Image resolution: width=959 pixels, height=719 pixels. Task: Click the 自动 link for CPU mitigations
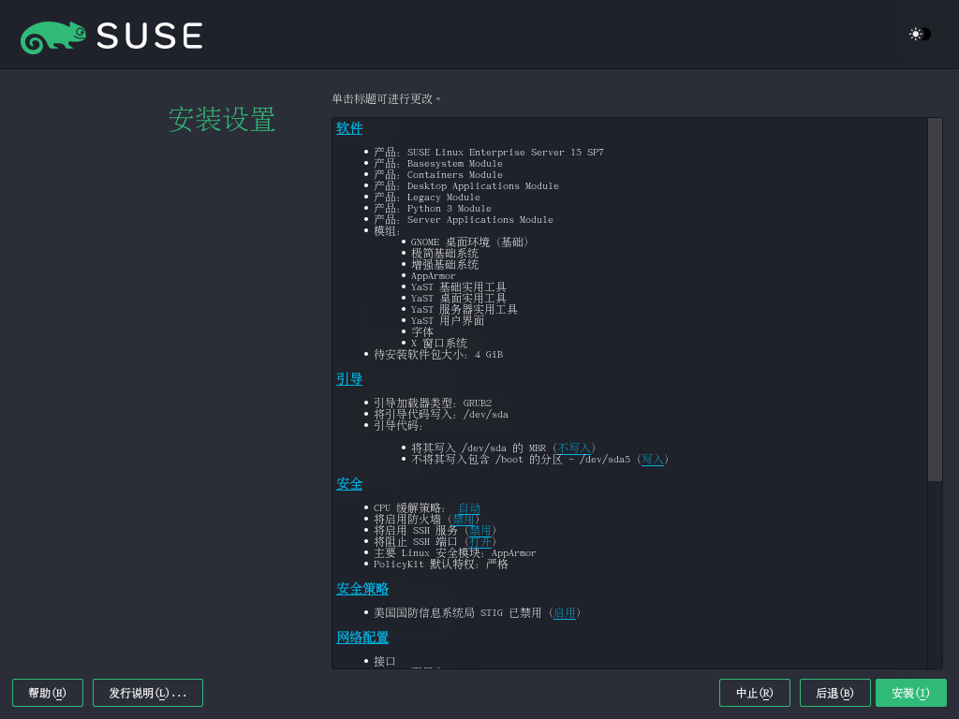(x=469, y=508)
